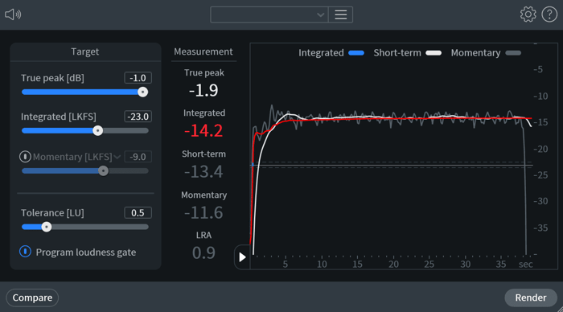The image size is (563, 312).
Task: Click the Short-term reading -13.4
Action: [x=203, y=171]
